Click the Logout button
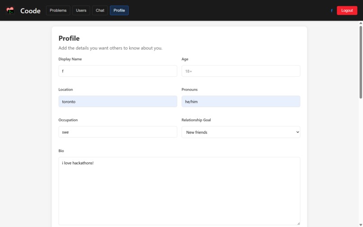Viewport: 363px width, 227px height. click(x=347, y=10)
